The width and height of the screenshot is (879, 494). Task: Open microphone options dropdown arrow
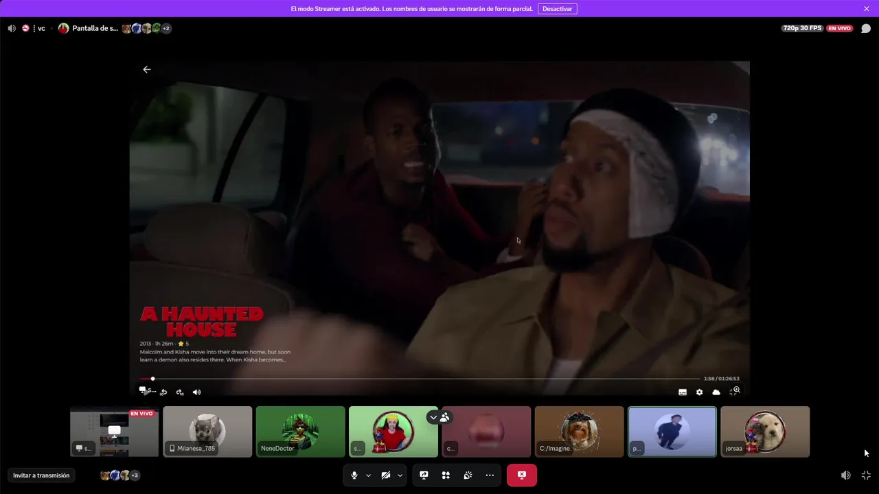click(368, 475)
